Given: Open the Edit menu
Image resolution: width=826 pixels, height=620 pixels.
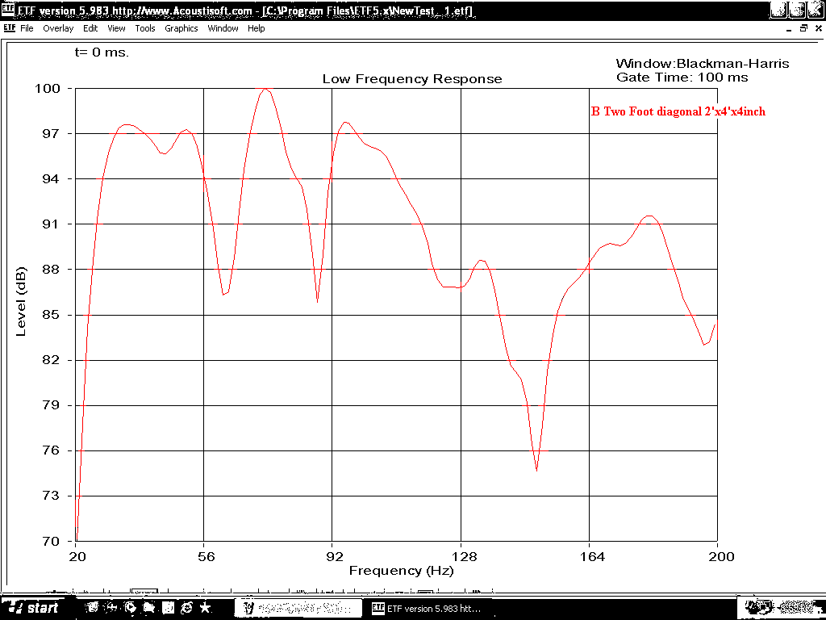Looking at the screenshot, I should tap(90, 28).
